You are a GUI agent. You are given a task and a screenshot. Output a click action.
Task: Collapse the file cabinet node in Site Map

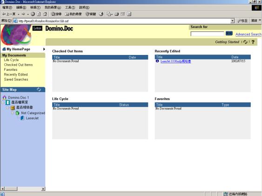coord(7,108)
